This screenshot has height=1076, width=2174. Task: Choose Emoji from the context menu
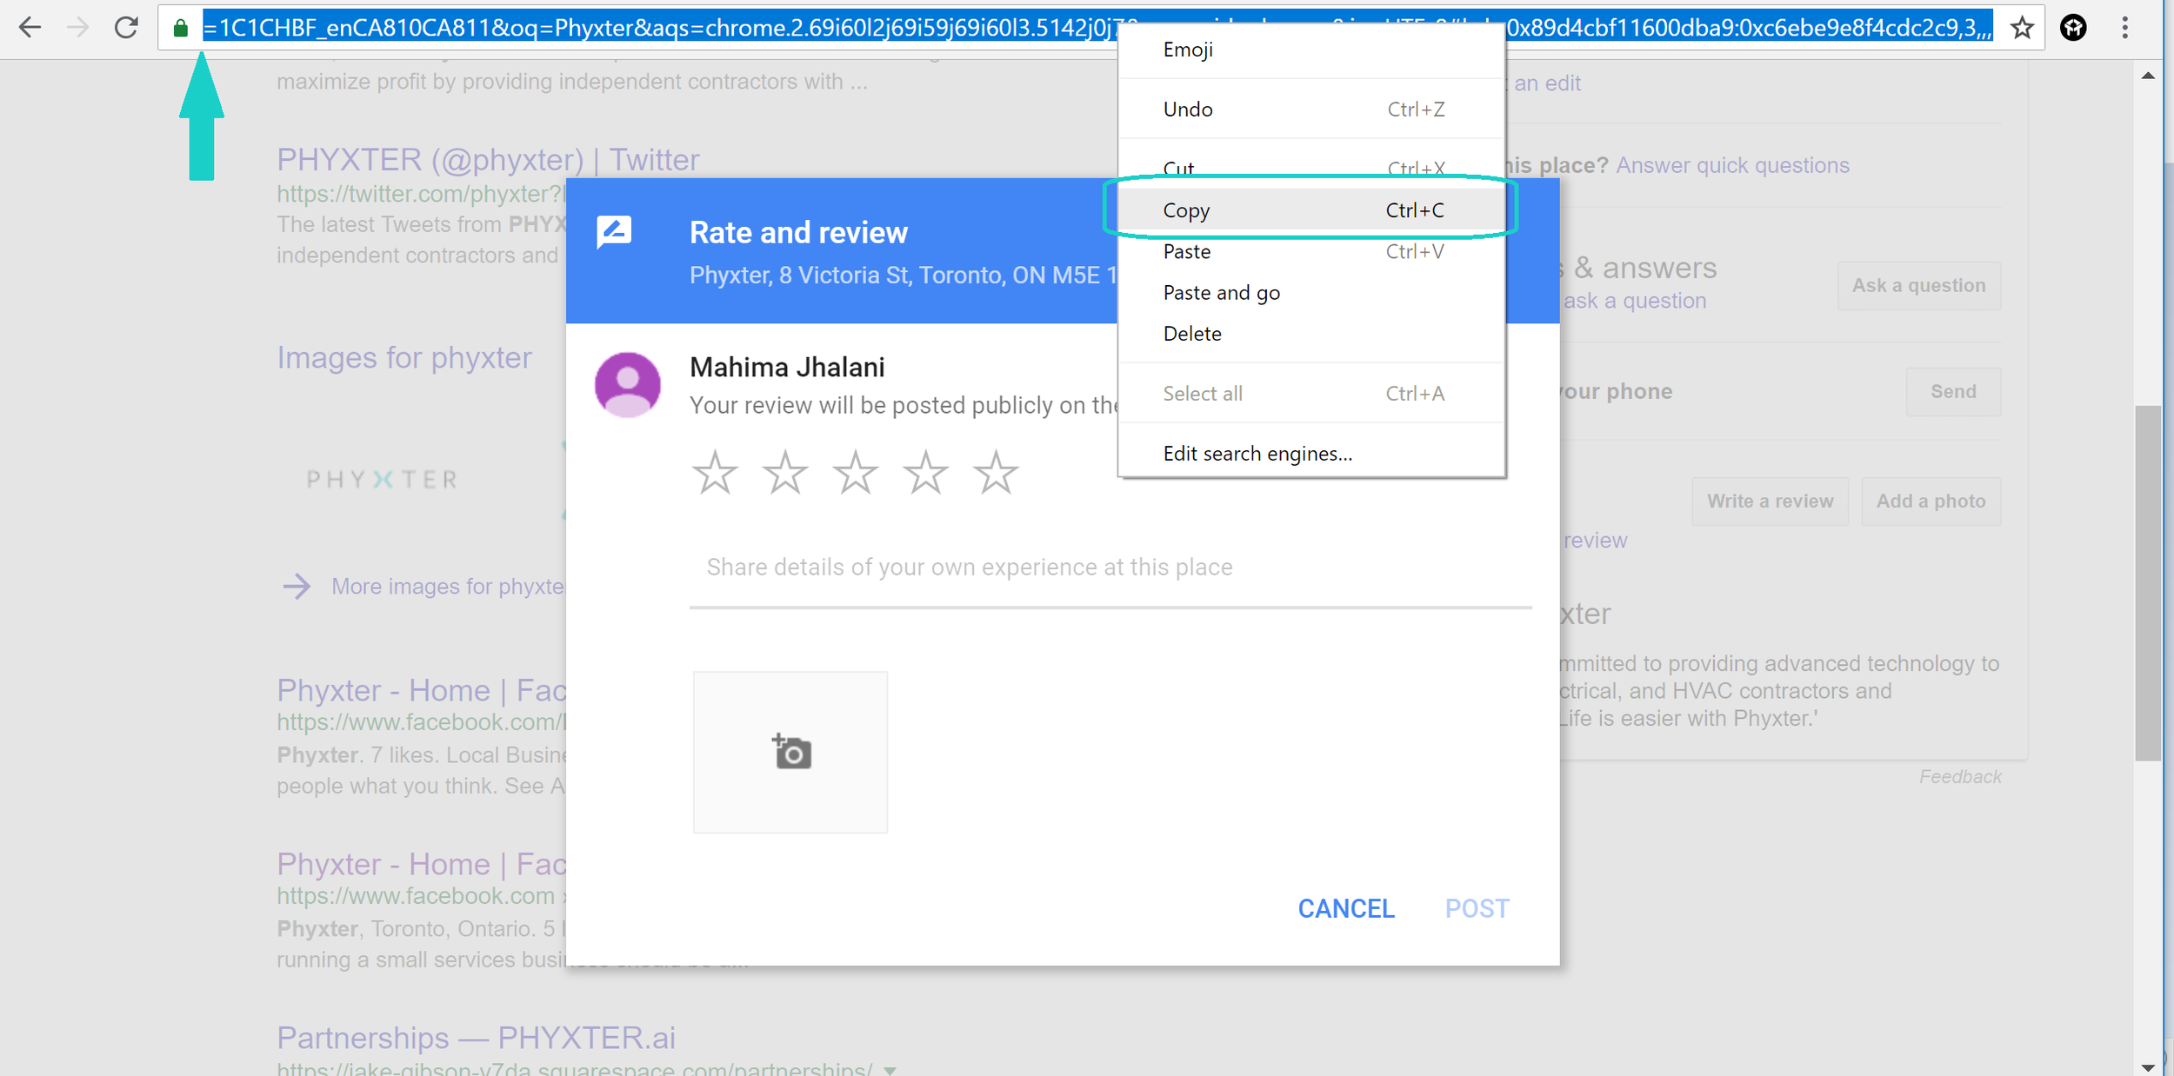point(1311,50)
